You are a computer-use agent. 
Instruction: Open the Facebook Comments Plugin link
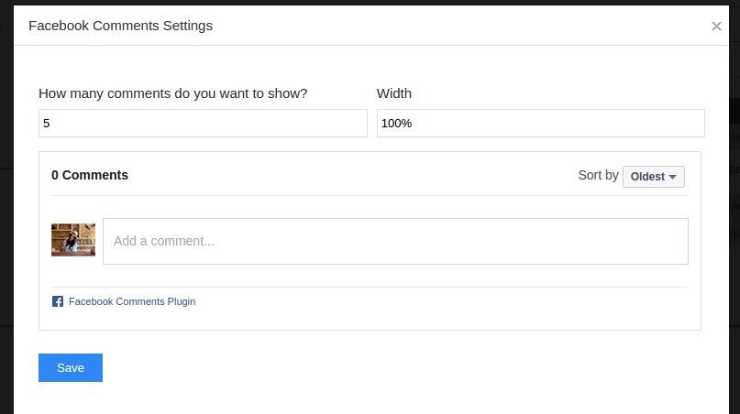tap(131, 301)
